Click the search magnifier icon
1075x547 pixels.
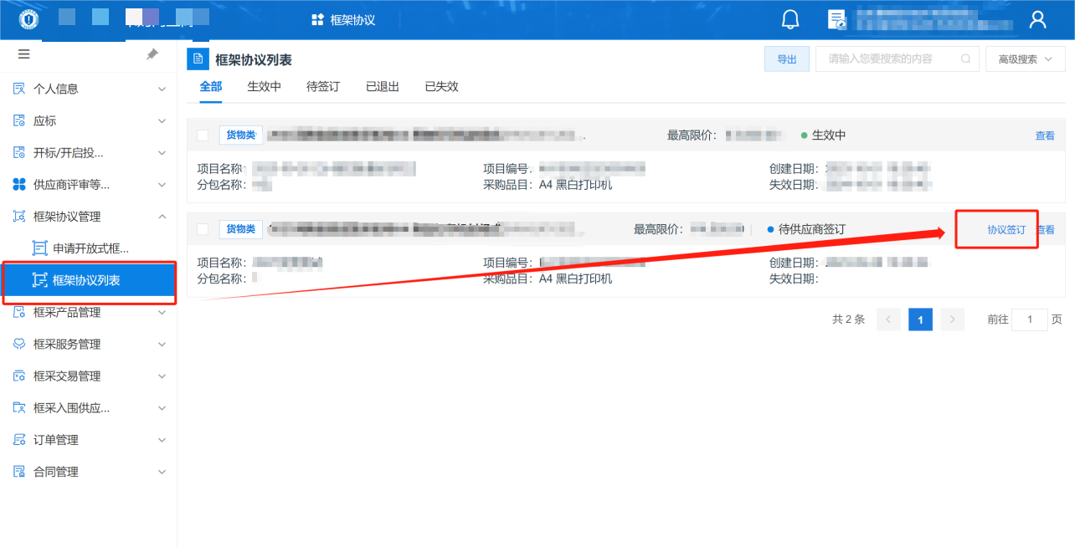click(965, 59)
